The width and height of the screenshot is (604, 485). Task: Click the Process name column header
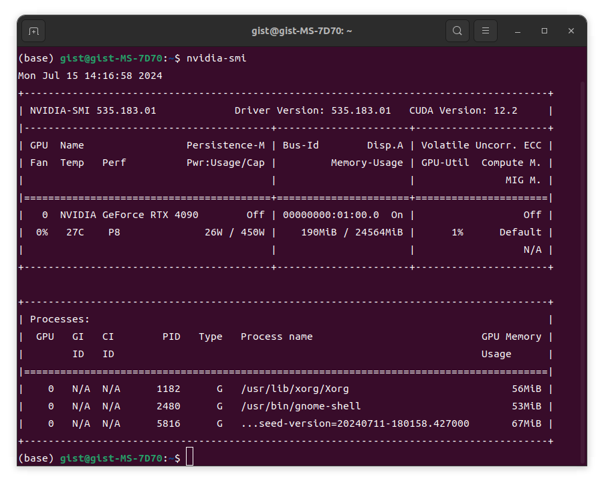coord(276,336)
